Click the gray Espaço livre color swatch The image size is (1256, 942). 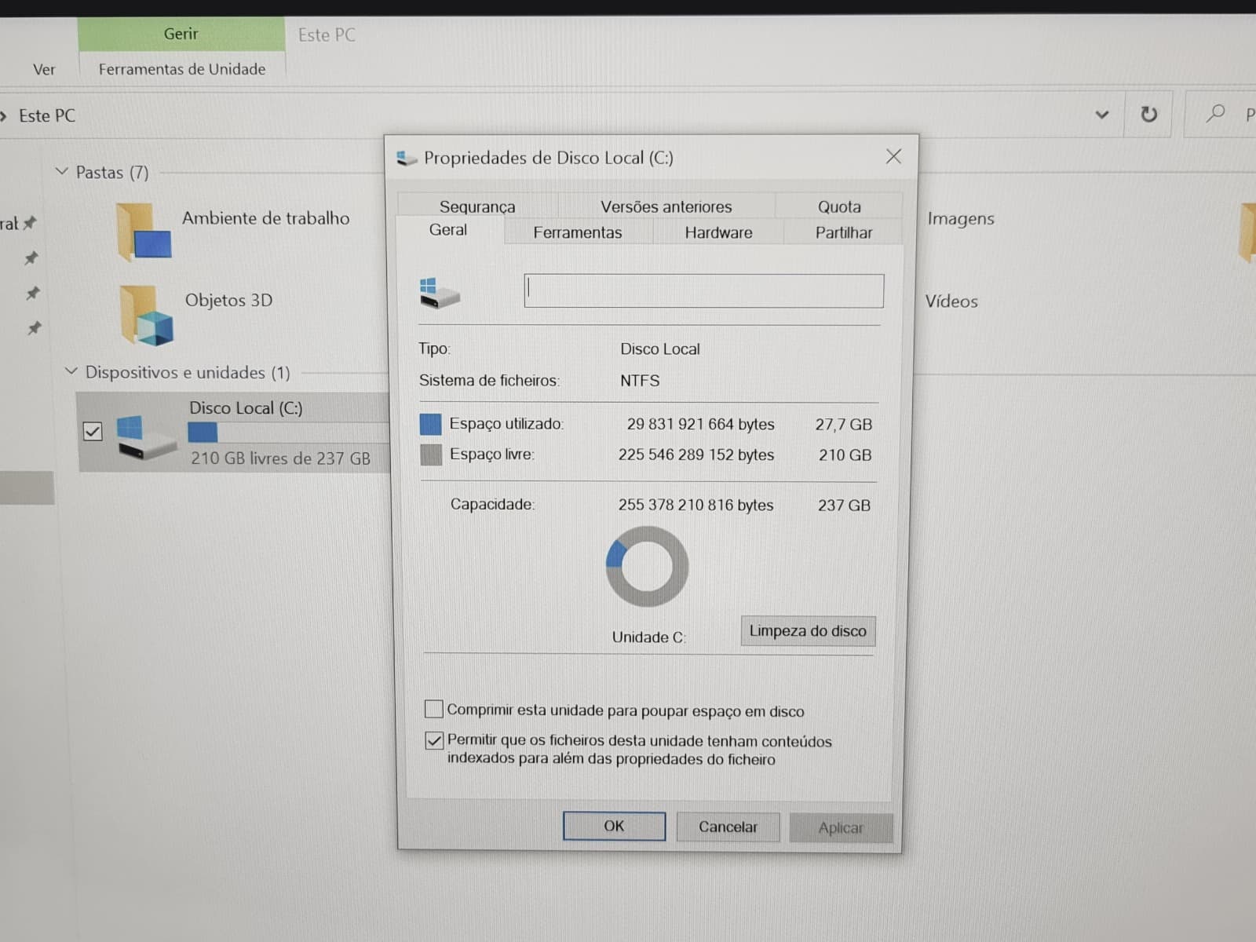[431, 455]
